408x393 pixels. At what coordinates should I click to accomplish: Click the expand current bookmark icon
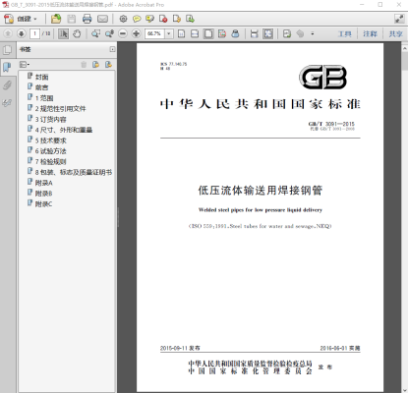click(108, 65)
